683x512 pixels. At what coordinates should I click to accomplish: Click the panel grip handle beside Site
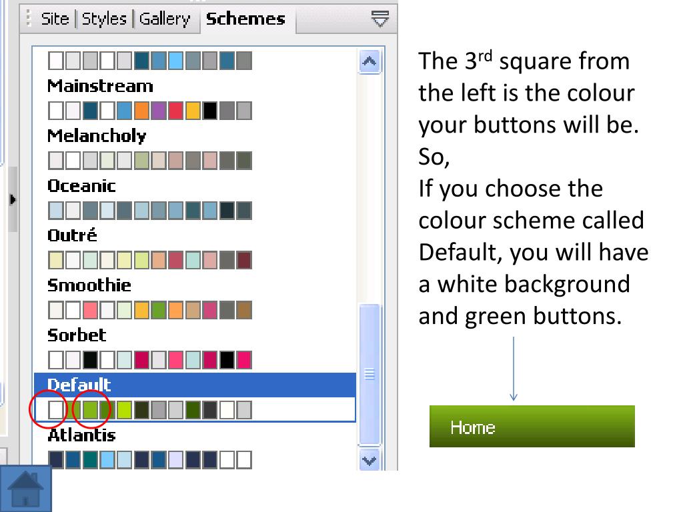(x=28, y=18)
